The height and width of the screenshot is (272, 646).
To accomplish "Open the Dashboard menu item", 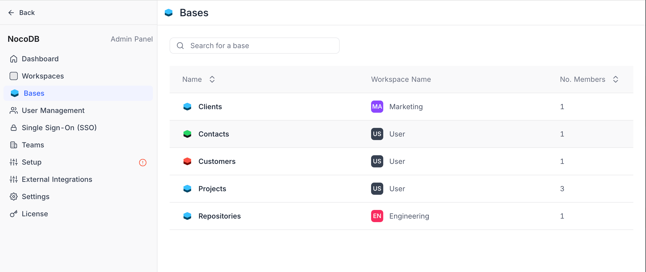I will 40,59.
